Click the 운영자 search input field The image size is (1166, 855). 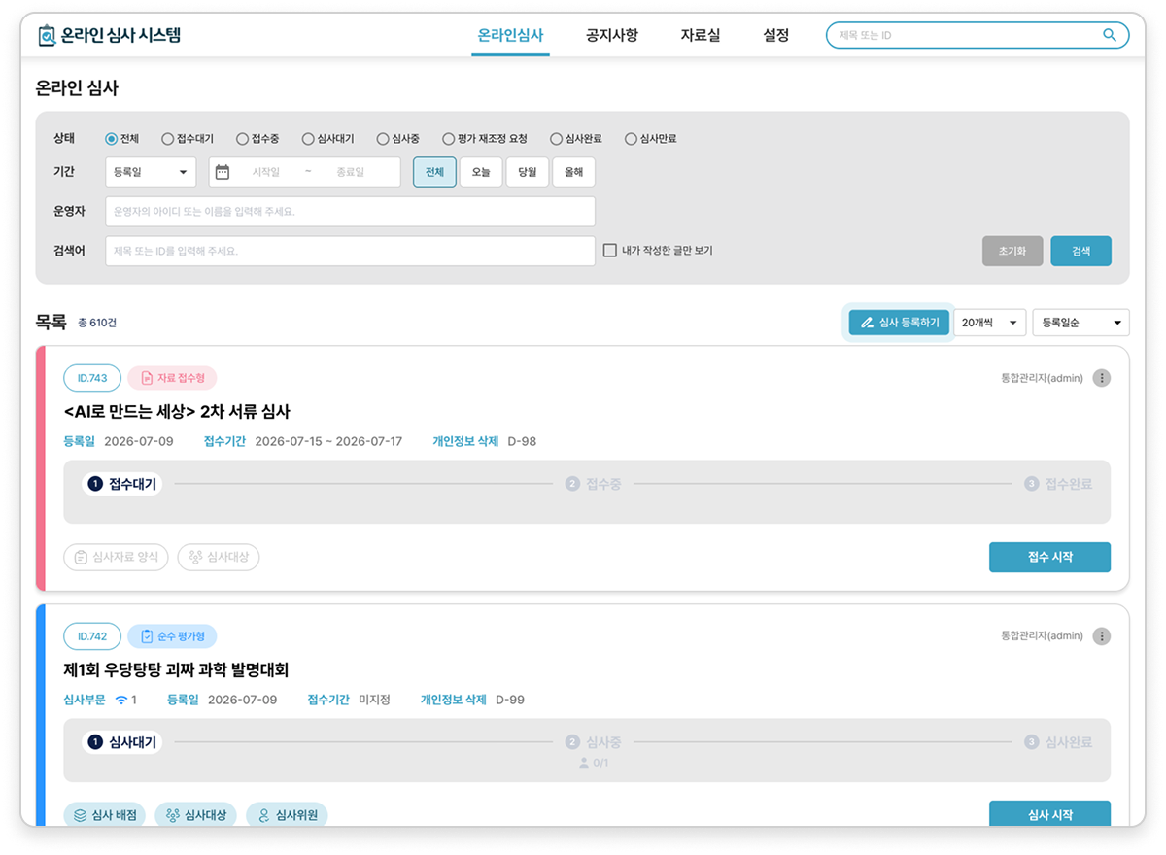click(x=350, y=211)
